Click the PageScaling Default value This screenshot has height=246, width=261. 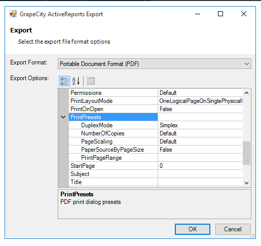200,142
